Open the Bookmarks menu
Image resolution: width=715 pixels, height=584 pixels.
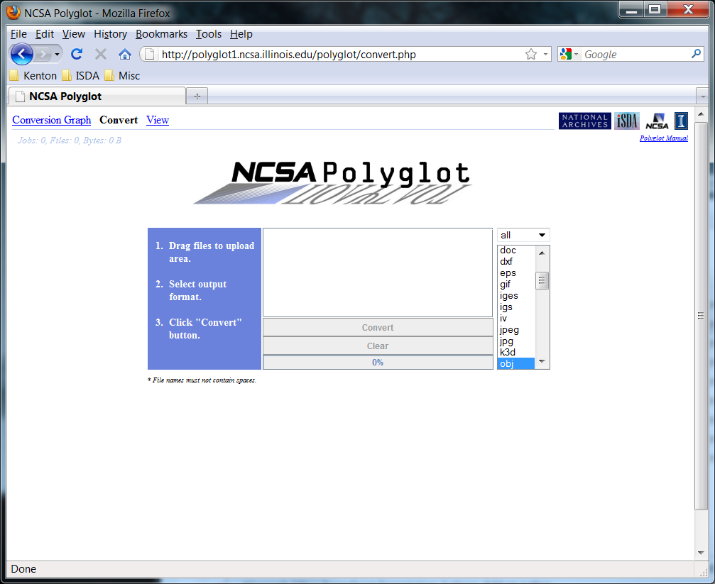[x=161, y=34]
